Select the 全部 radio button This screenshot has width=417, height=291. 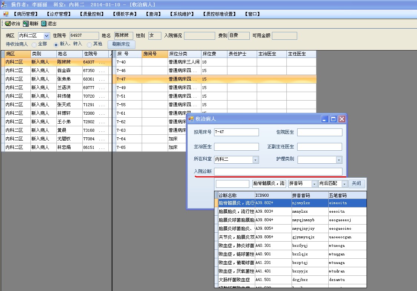pos(34,45)
